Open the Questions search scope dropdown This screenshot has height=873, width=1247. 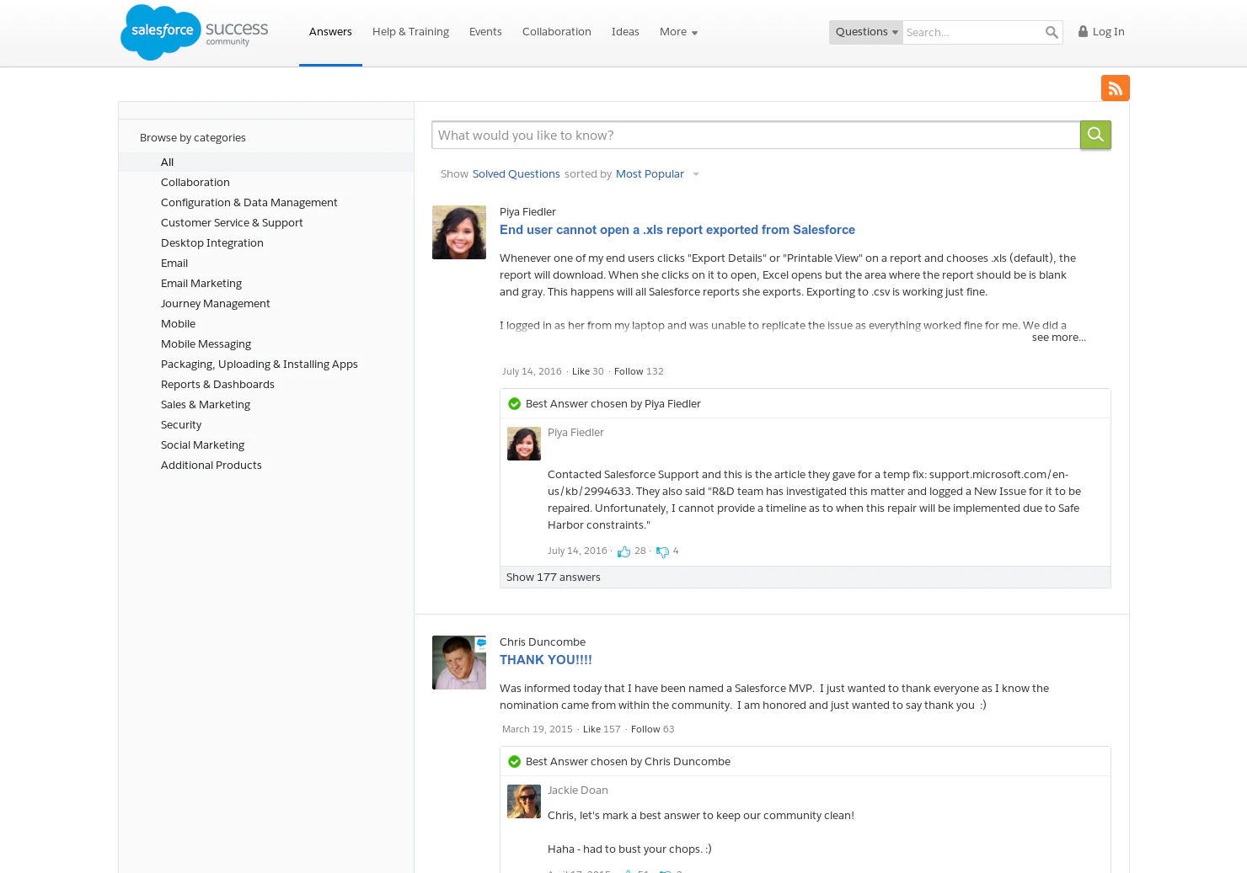[x=866, y=32]
